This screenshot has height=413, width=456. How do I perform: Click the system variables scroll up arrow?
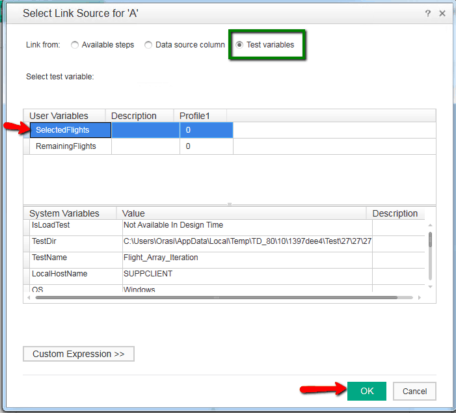430,225
